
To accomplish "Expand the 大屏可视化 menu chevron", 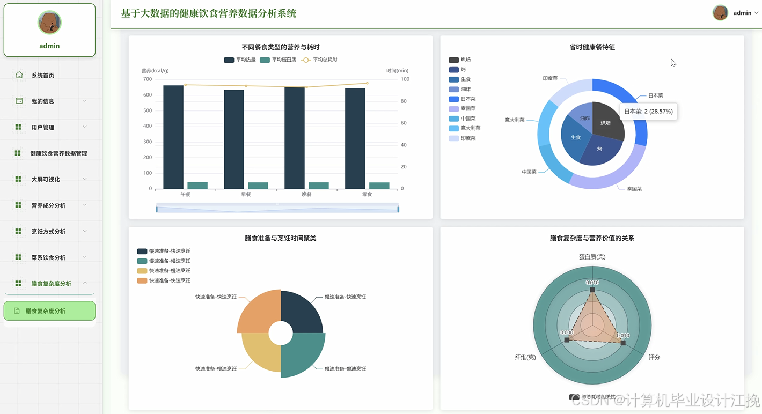I will click(85, 179).
